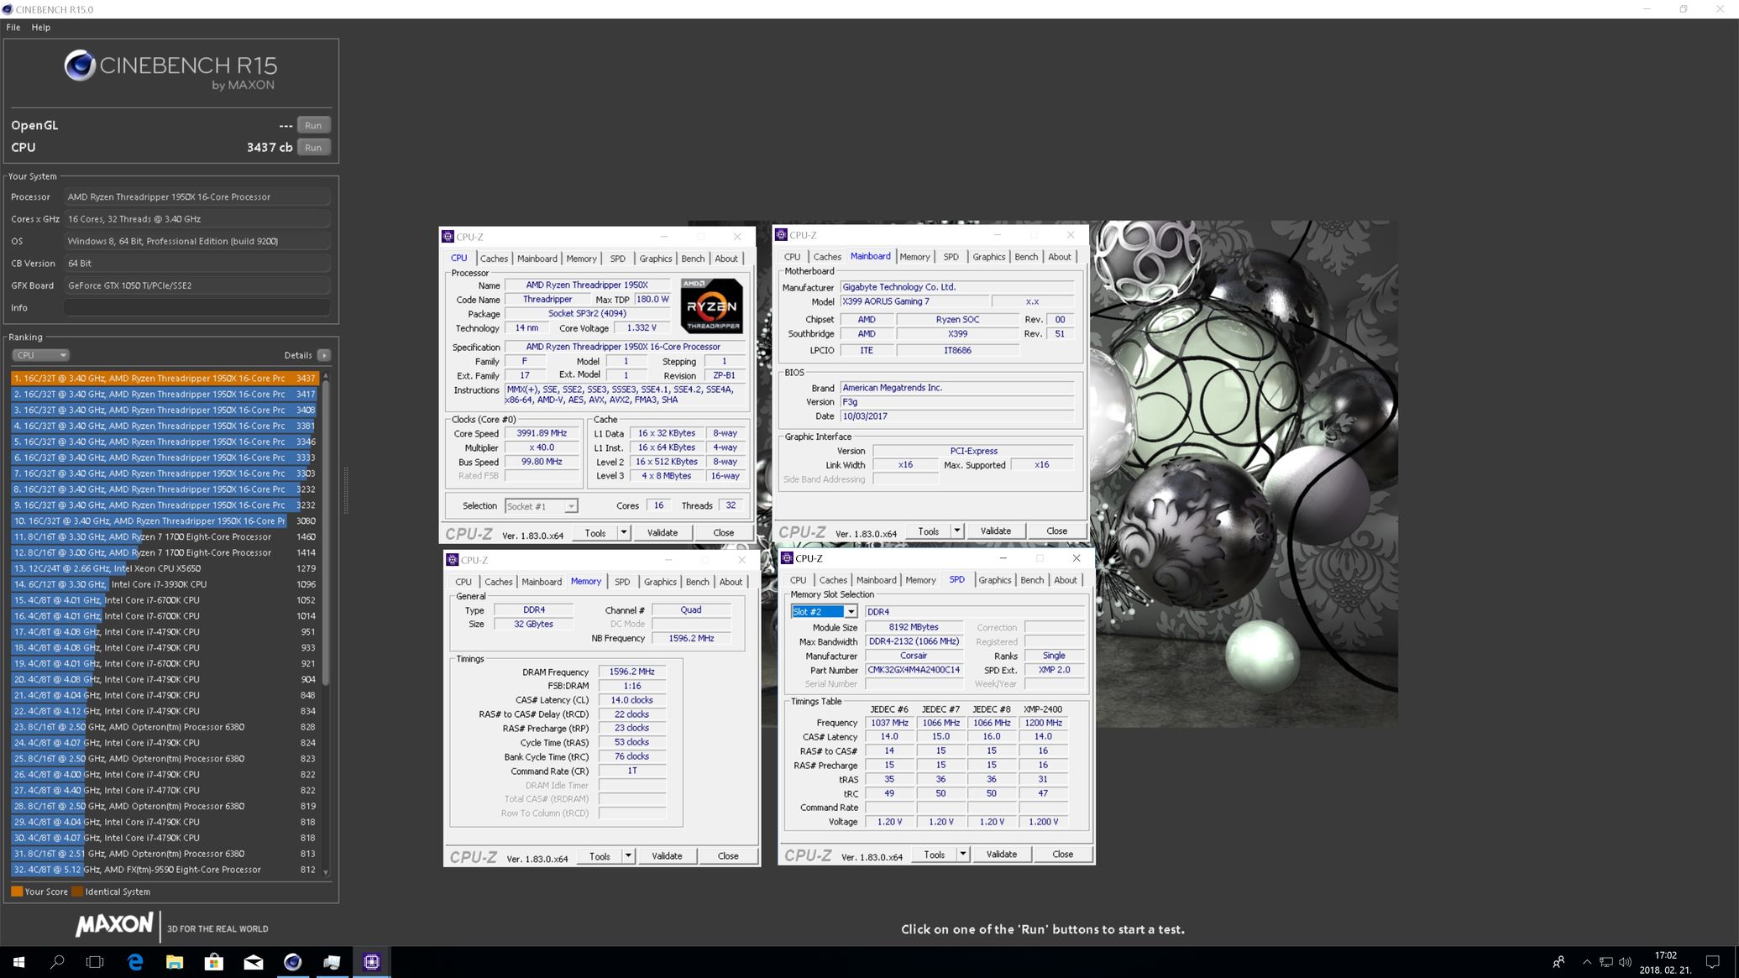Open the Windows Start menu
Image resolution: width=1739 pixels, height=978 pixels.
tap(18, 962)
